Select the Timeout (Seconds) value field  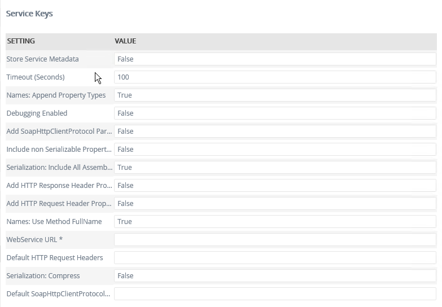tap(275, 77)
